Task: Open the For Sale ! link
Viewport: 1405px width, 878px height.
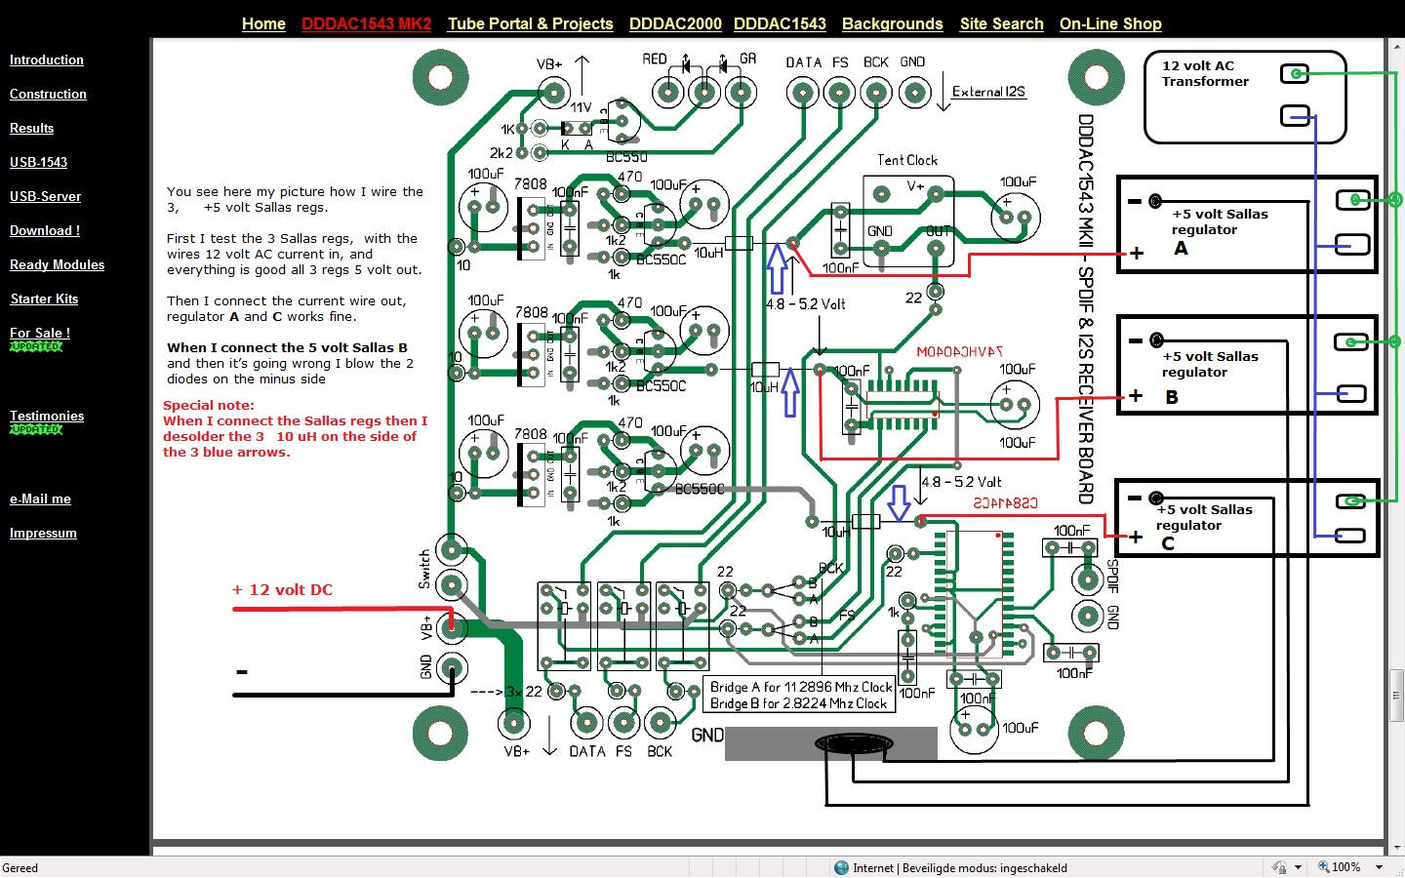Action: [x=40, y=333]
